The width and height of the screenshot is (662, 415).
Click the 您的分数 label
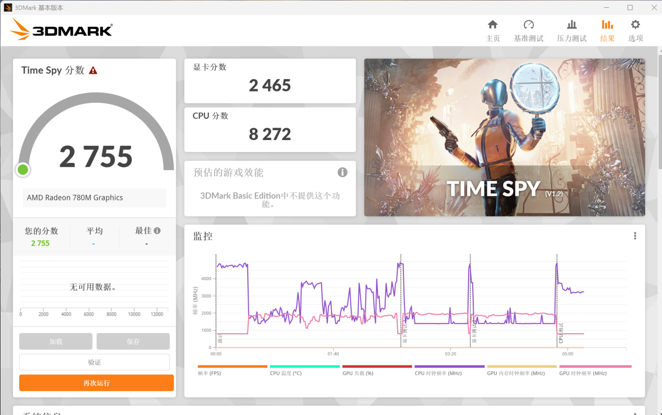[41, 230]
